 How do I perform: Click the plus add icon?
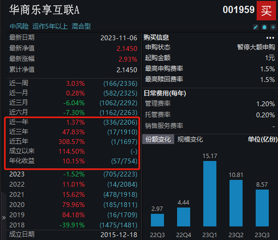pyautogui.click(x=273, y=27)
